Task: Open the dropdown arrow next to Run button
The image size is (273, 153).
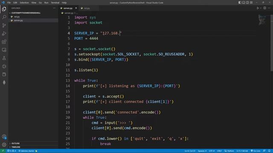Action: (x=261, y=8)
